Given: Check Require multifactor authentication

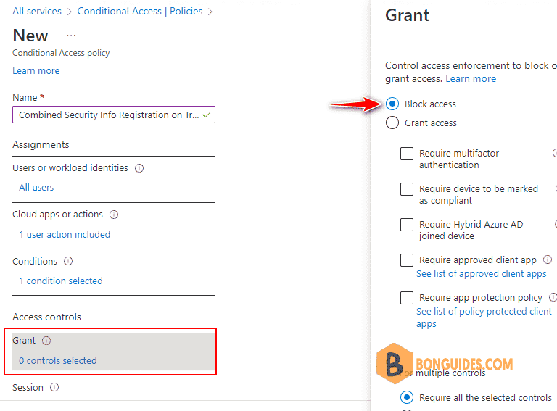Looking at the screenshot, I should pyautogui.click(x=407, y=154).
